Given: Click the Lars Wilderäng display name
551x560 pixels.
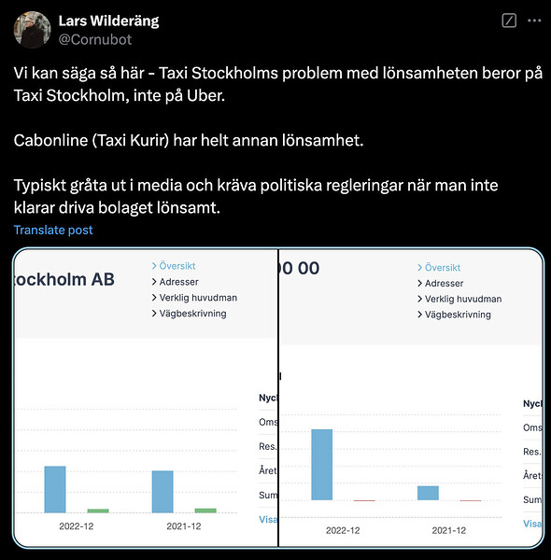Looking at the screenshot, I should click(108, 21).
